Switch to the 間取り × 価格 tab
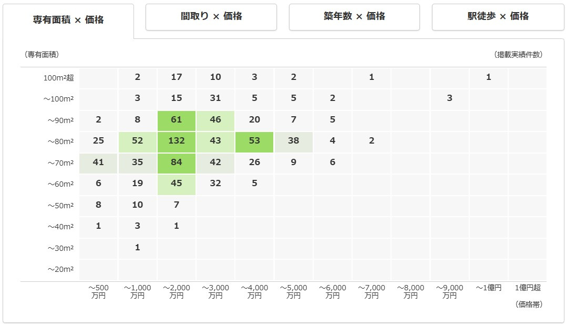This screenshot has width=566, height=325. click(x=211, y=17)
